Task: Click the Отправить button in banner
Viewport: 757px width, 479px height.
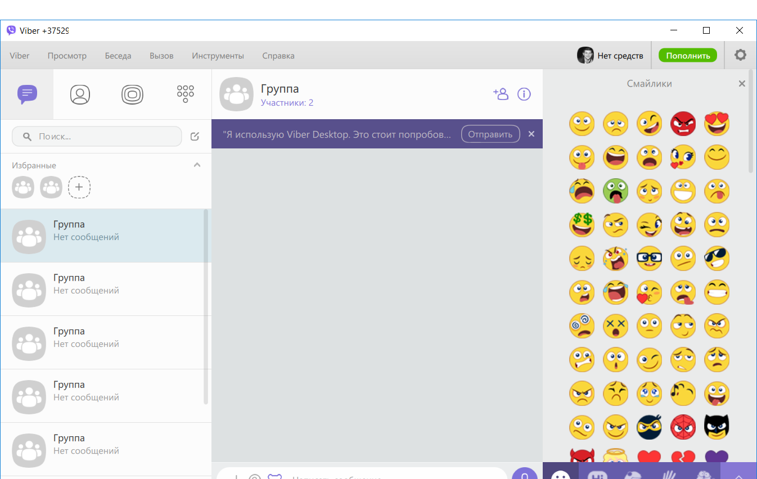Action: click(490, 134)
